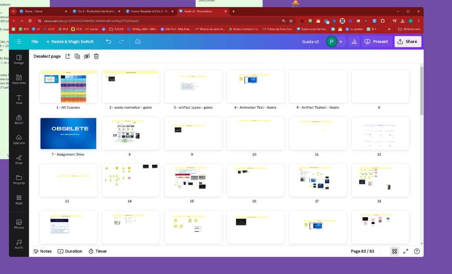The width and height of the screenshot is (452, 274).
Task: Select page 14 thumbnail
Action: (131, 180)
